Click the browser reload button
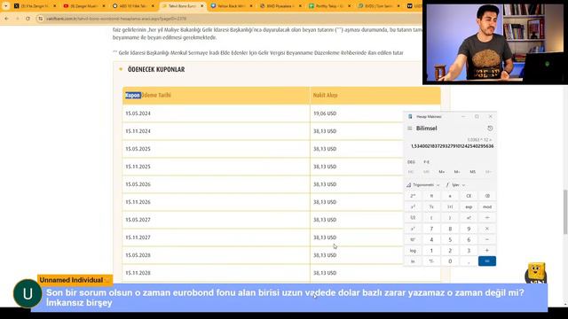The height and width of the screenshot is (319, 568). (x=28, y=19)
